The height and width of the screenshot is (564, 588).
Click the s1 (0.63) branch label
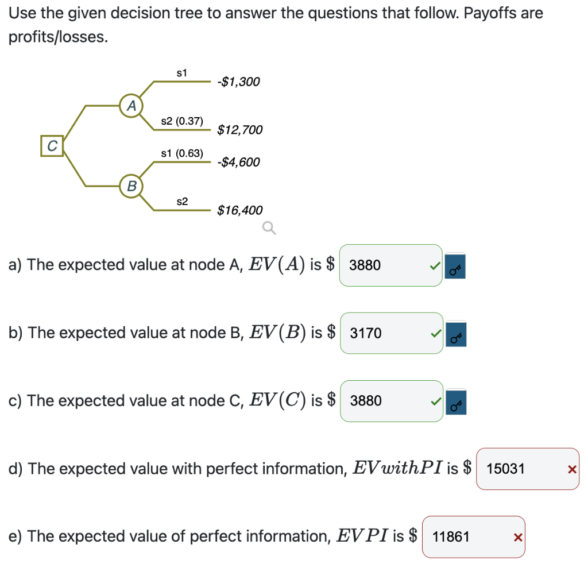click(181, 153)
